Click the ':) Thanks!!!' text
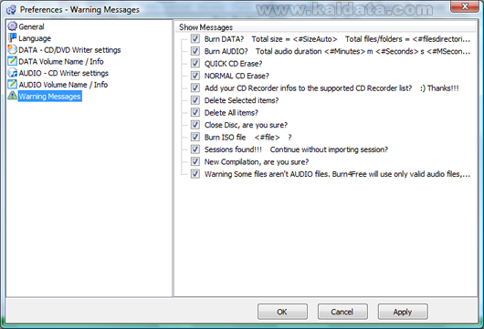This screenshot has height=329, width=484. (439, 88)
